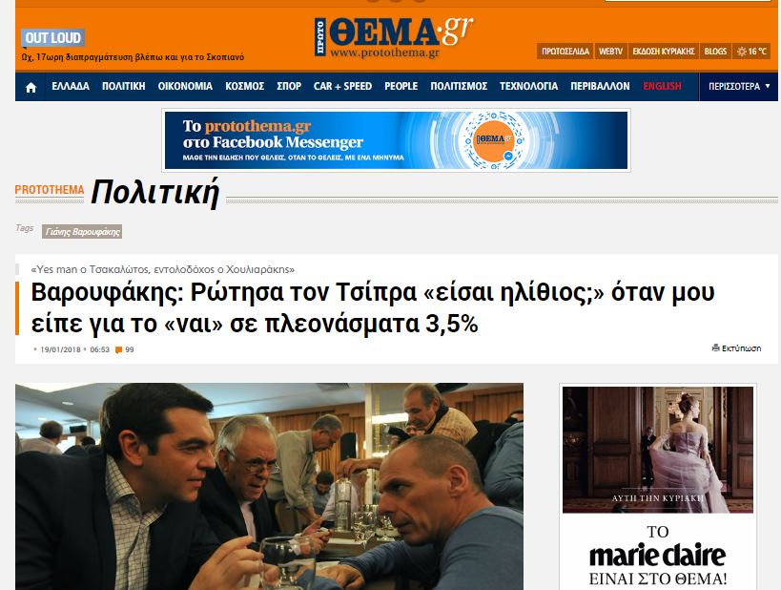Open the BLOGS button

[x=715, y=52]
